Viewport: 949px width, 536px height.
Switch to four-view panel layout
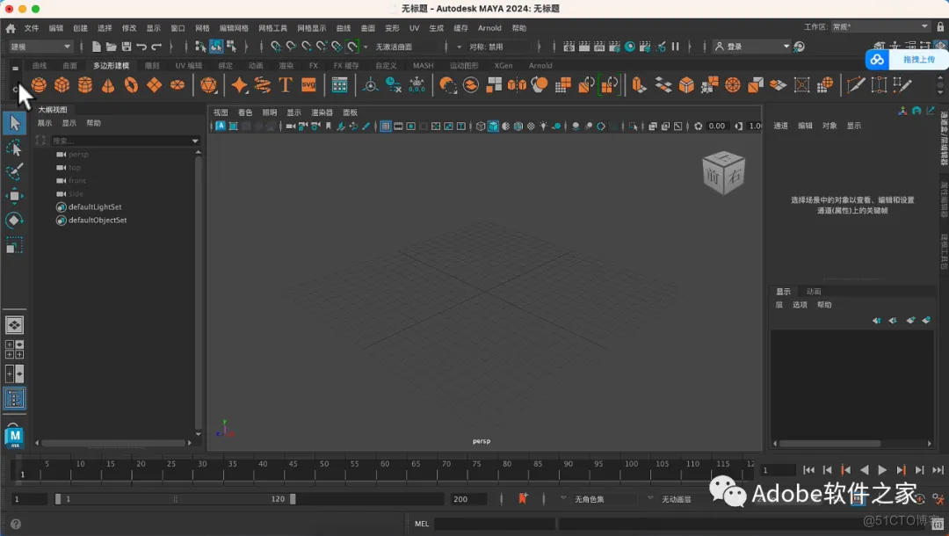tap(15, 349)
